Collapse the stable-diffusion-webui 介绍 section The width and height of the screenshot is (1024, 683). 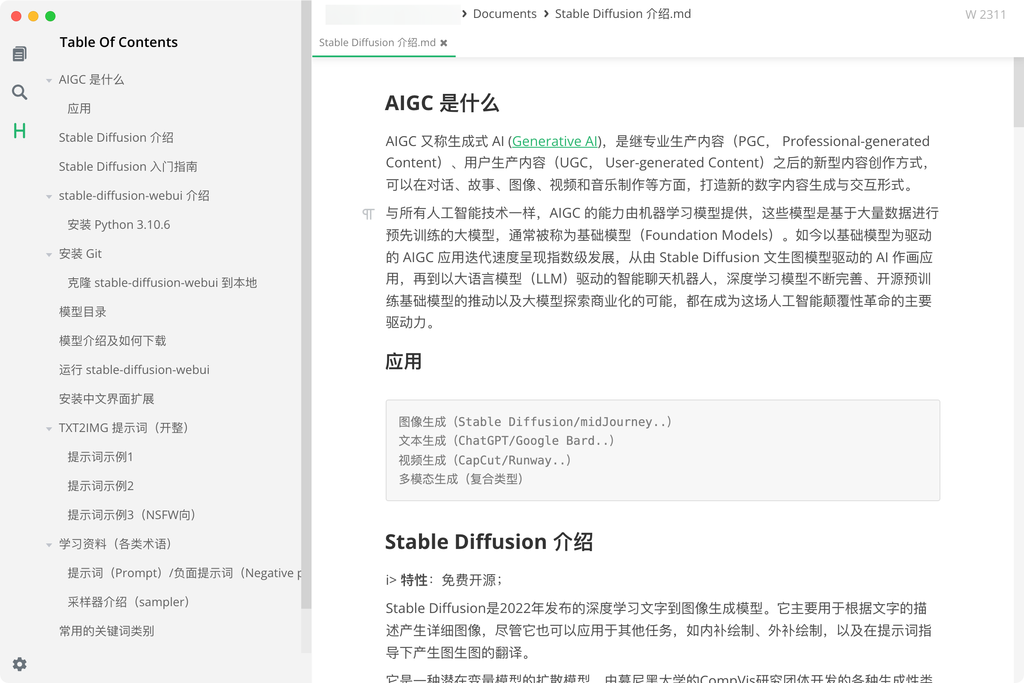49,196
